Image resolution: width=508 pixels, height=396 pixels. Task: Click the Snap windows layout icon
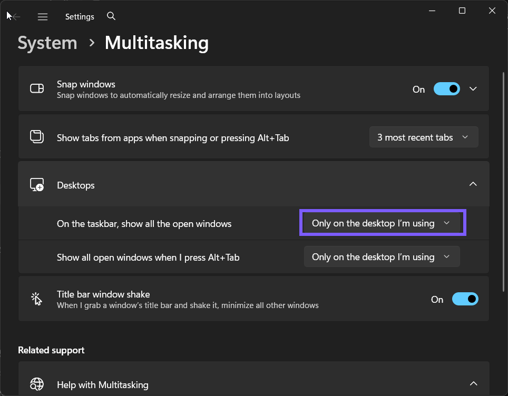37,88
